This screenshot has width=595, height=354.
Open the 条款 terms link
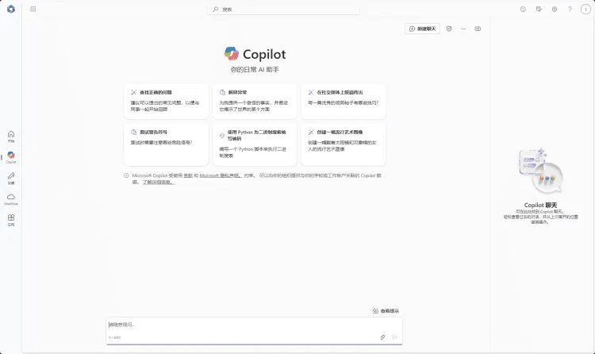tap(188, 176)
